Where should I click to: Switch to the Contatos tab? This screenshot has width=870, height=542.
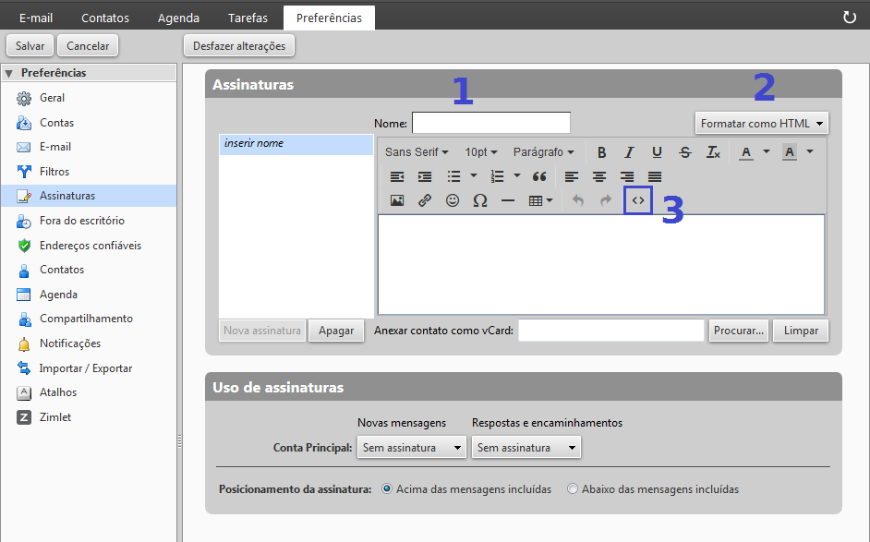(x=105, y=18)
